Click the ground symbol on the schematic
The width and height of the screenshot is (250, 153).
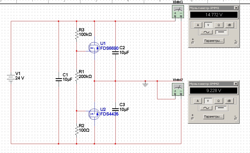pyautogui.click(x=145, y=84)
